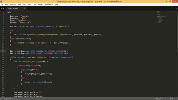This screenshot has width=178, height=100.
Task: Open the Tools menu
Action: tap(34, 4)
